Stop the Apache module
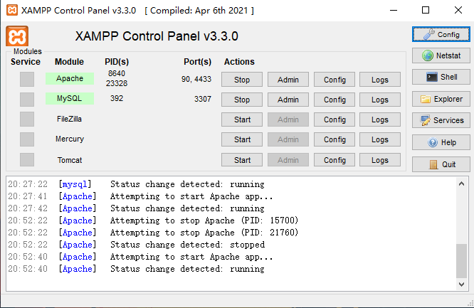This screenshot has height=308, width=474. tap(242, 80)
